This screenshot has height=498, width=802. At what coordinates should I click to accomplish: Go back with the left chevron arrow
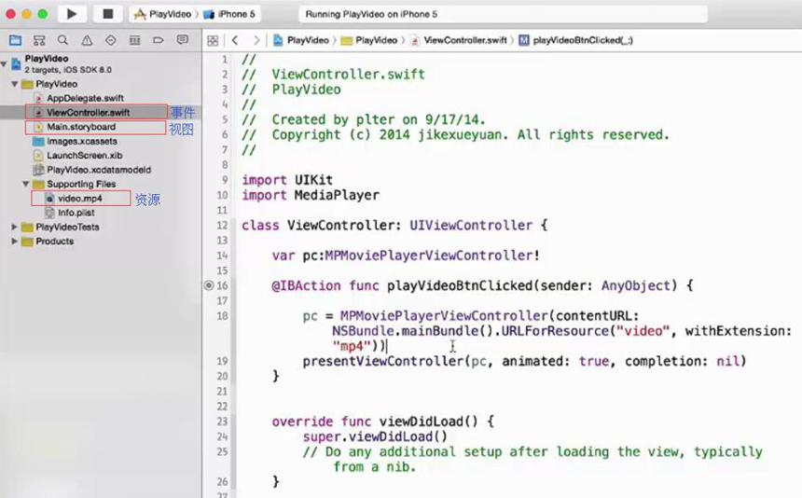tap(235, 40)
